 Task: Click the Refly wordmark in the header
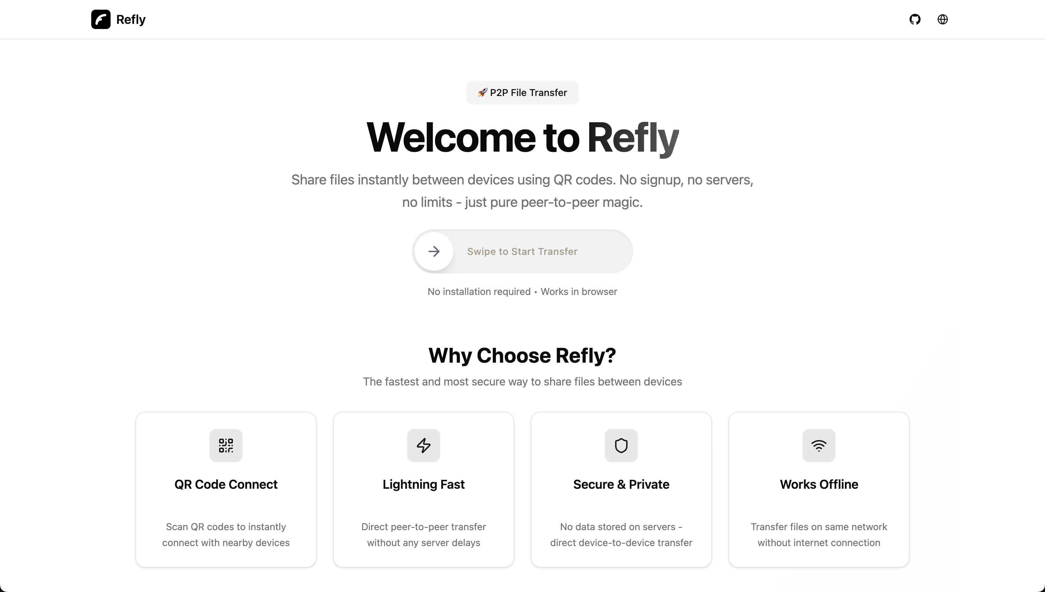tap(130, 19)
